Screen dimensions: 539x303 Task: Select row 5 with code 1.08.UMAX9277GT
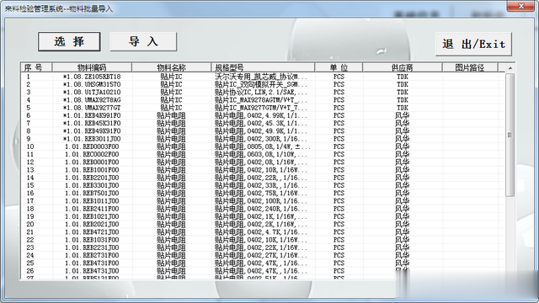(263, 108)
